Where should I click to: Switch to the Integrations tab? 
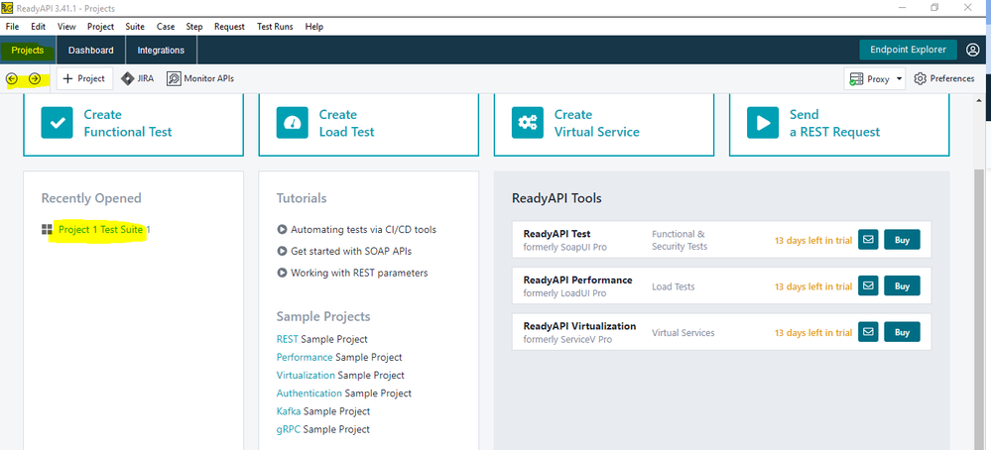tap(161, 50)
